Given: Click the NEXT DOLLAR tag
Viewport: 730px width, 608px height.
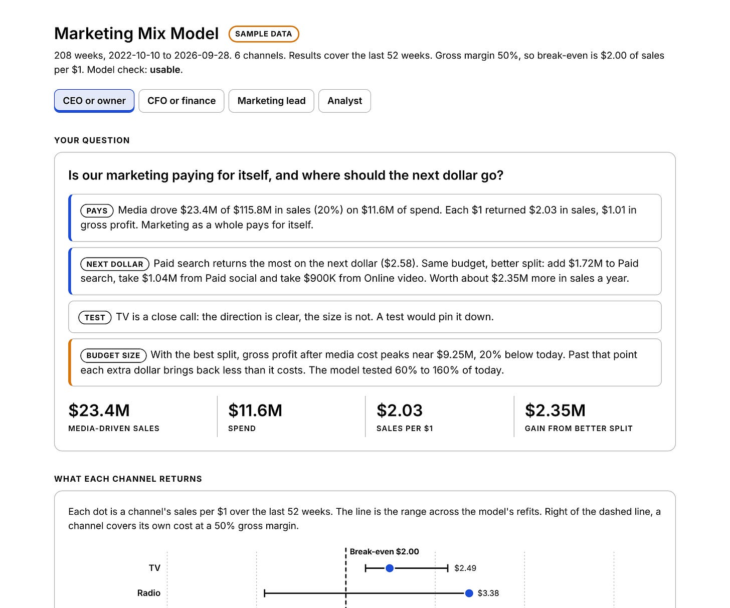Looking at the screenshot, I should tap(115, 264).
